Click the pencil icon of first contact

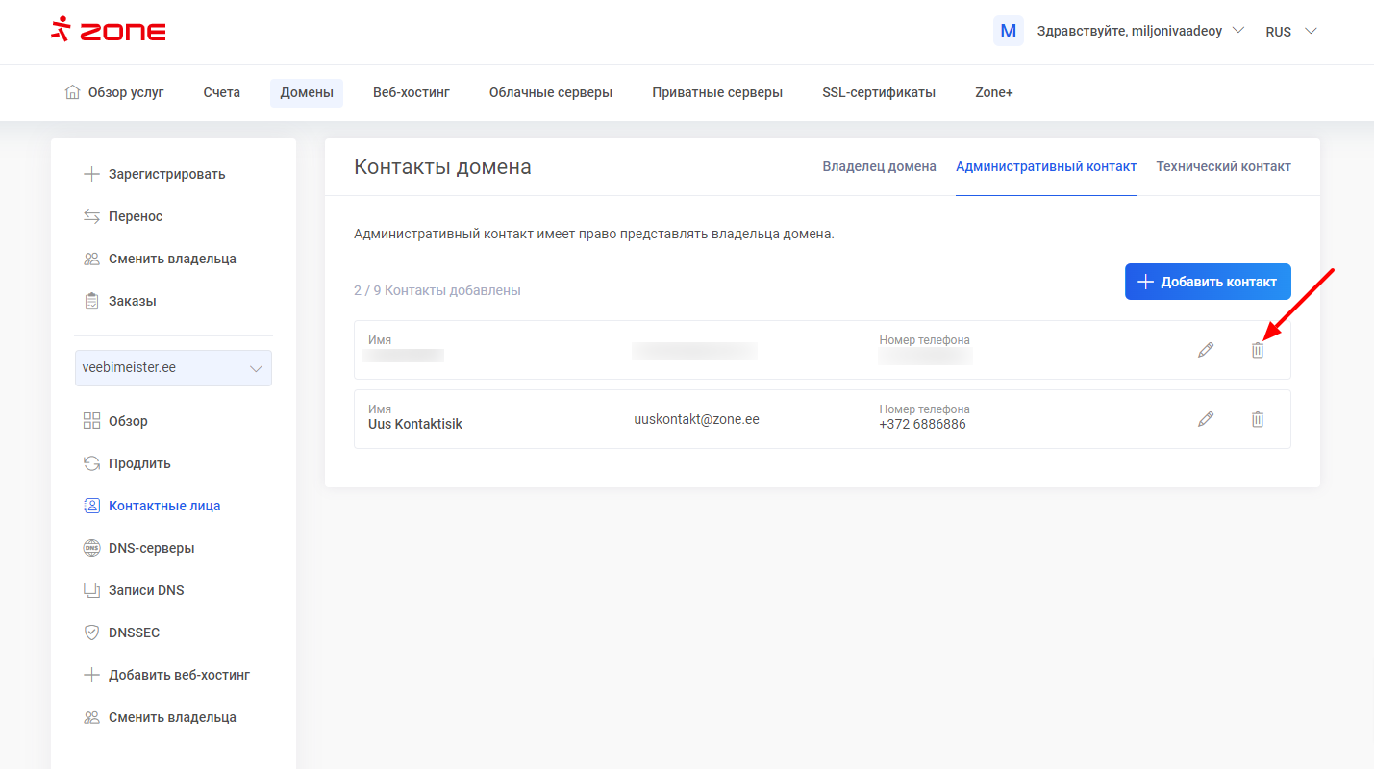(1206, 350)
